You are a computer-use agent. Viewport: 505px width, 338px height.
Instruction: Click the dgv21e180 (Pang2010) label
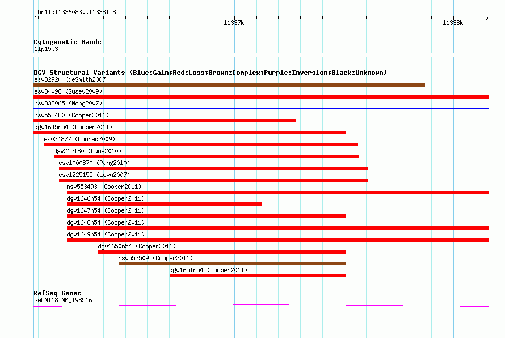tap(87, 151)
